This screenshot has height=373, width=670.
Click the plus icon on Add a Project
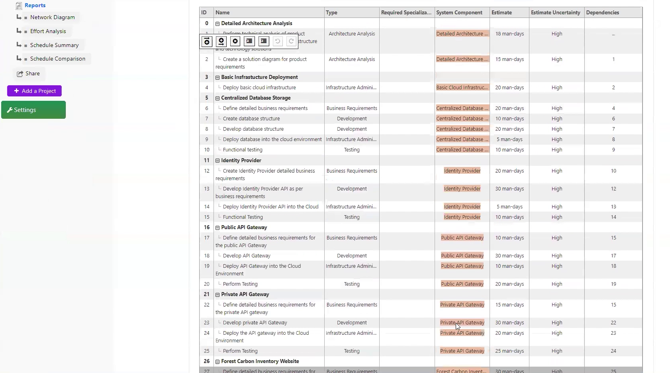click(x=16, y=91)
